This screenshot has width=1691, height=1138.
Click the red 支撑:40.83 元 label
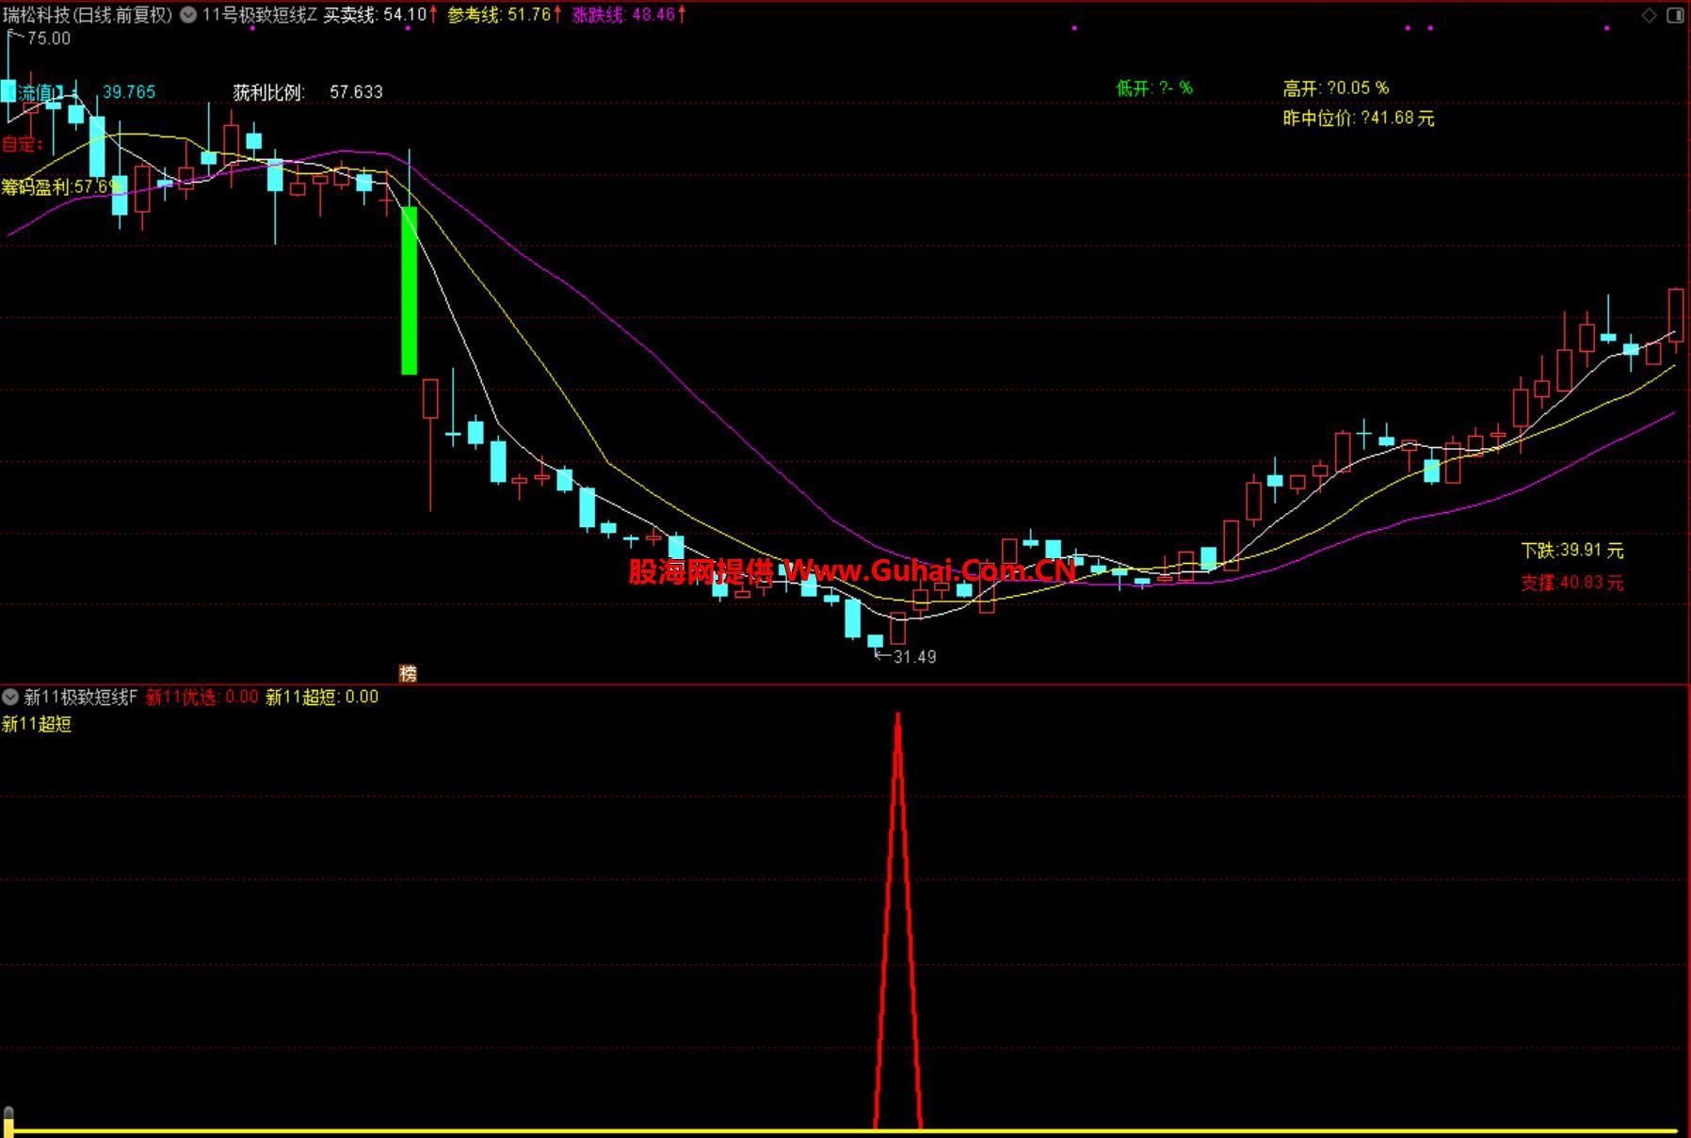click(1572, 583)
